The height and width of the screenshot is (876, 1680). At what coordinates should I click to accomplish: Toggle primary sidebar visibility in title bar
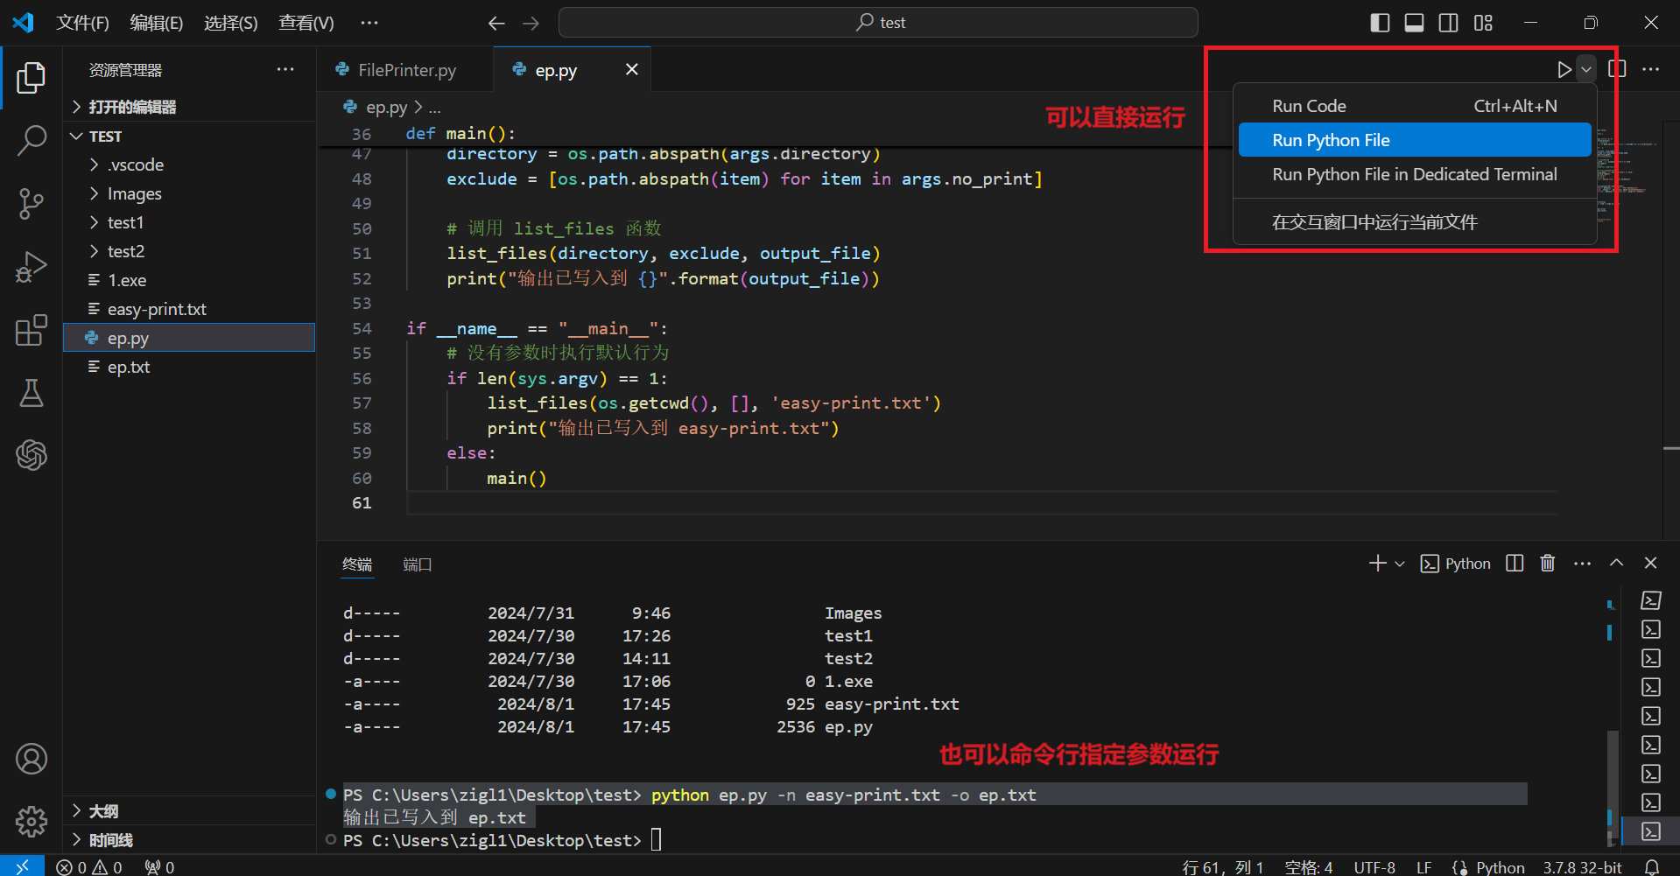click(x=1380, y=23)
